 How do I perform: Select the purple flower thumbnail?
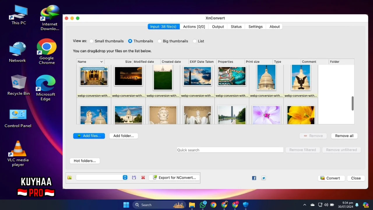[x=266, y=115]
